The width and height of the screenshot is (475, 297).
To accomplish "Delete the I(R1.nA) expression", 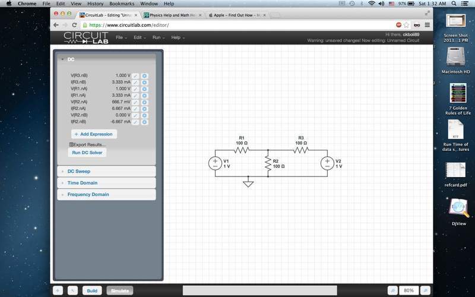I will pyautogui.click(x=144, y=96).
